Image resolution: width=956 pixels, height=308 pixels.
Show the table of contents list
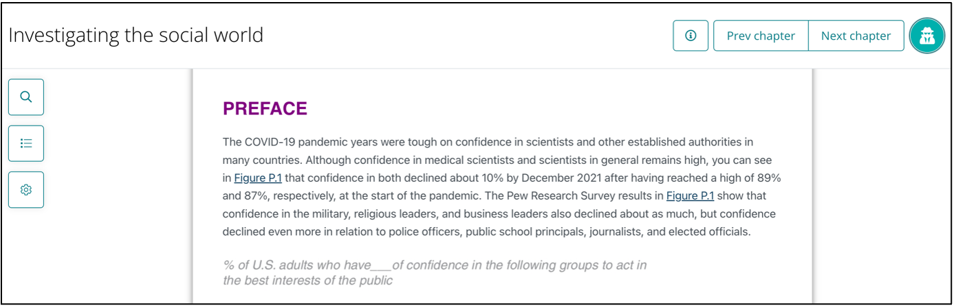pyautogui.click(x=26, y=143)
